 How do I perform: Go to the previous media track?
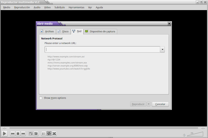pyautogui.click(x=13, y=133)
